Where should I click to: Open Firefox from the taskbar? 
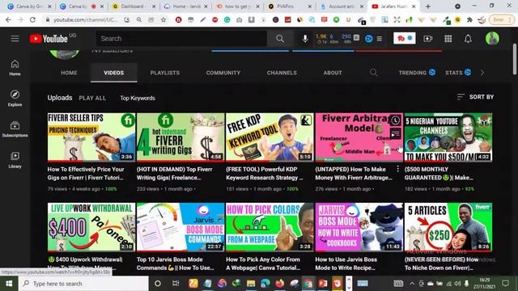click(280, 284)
